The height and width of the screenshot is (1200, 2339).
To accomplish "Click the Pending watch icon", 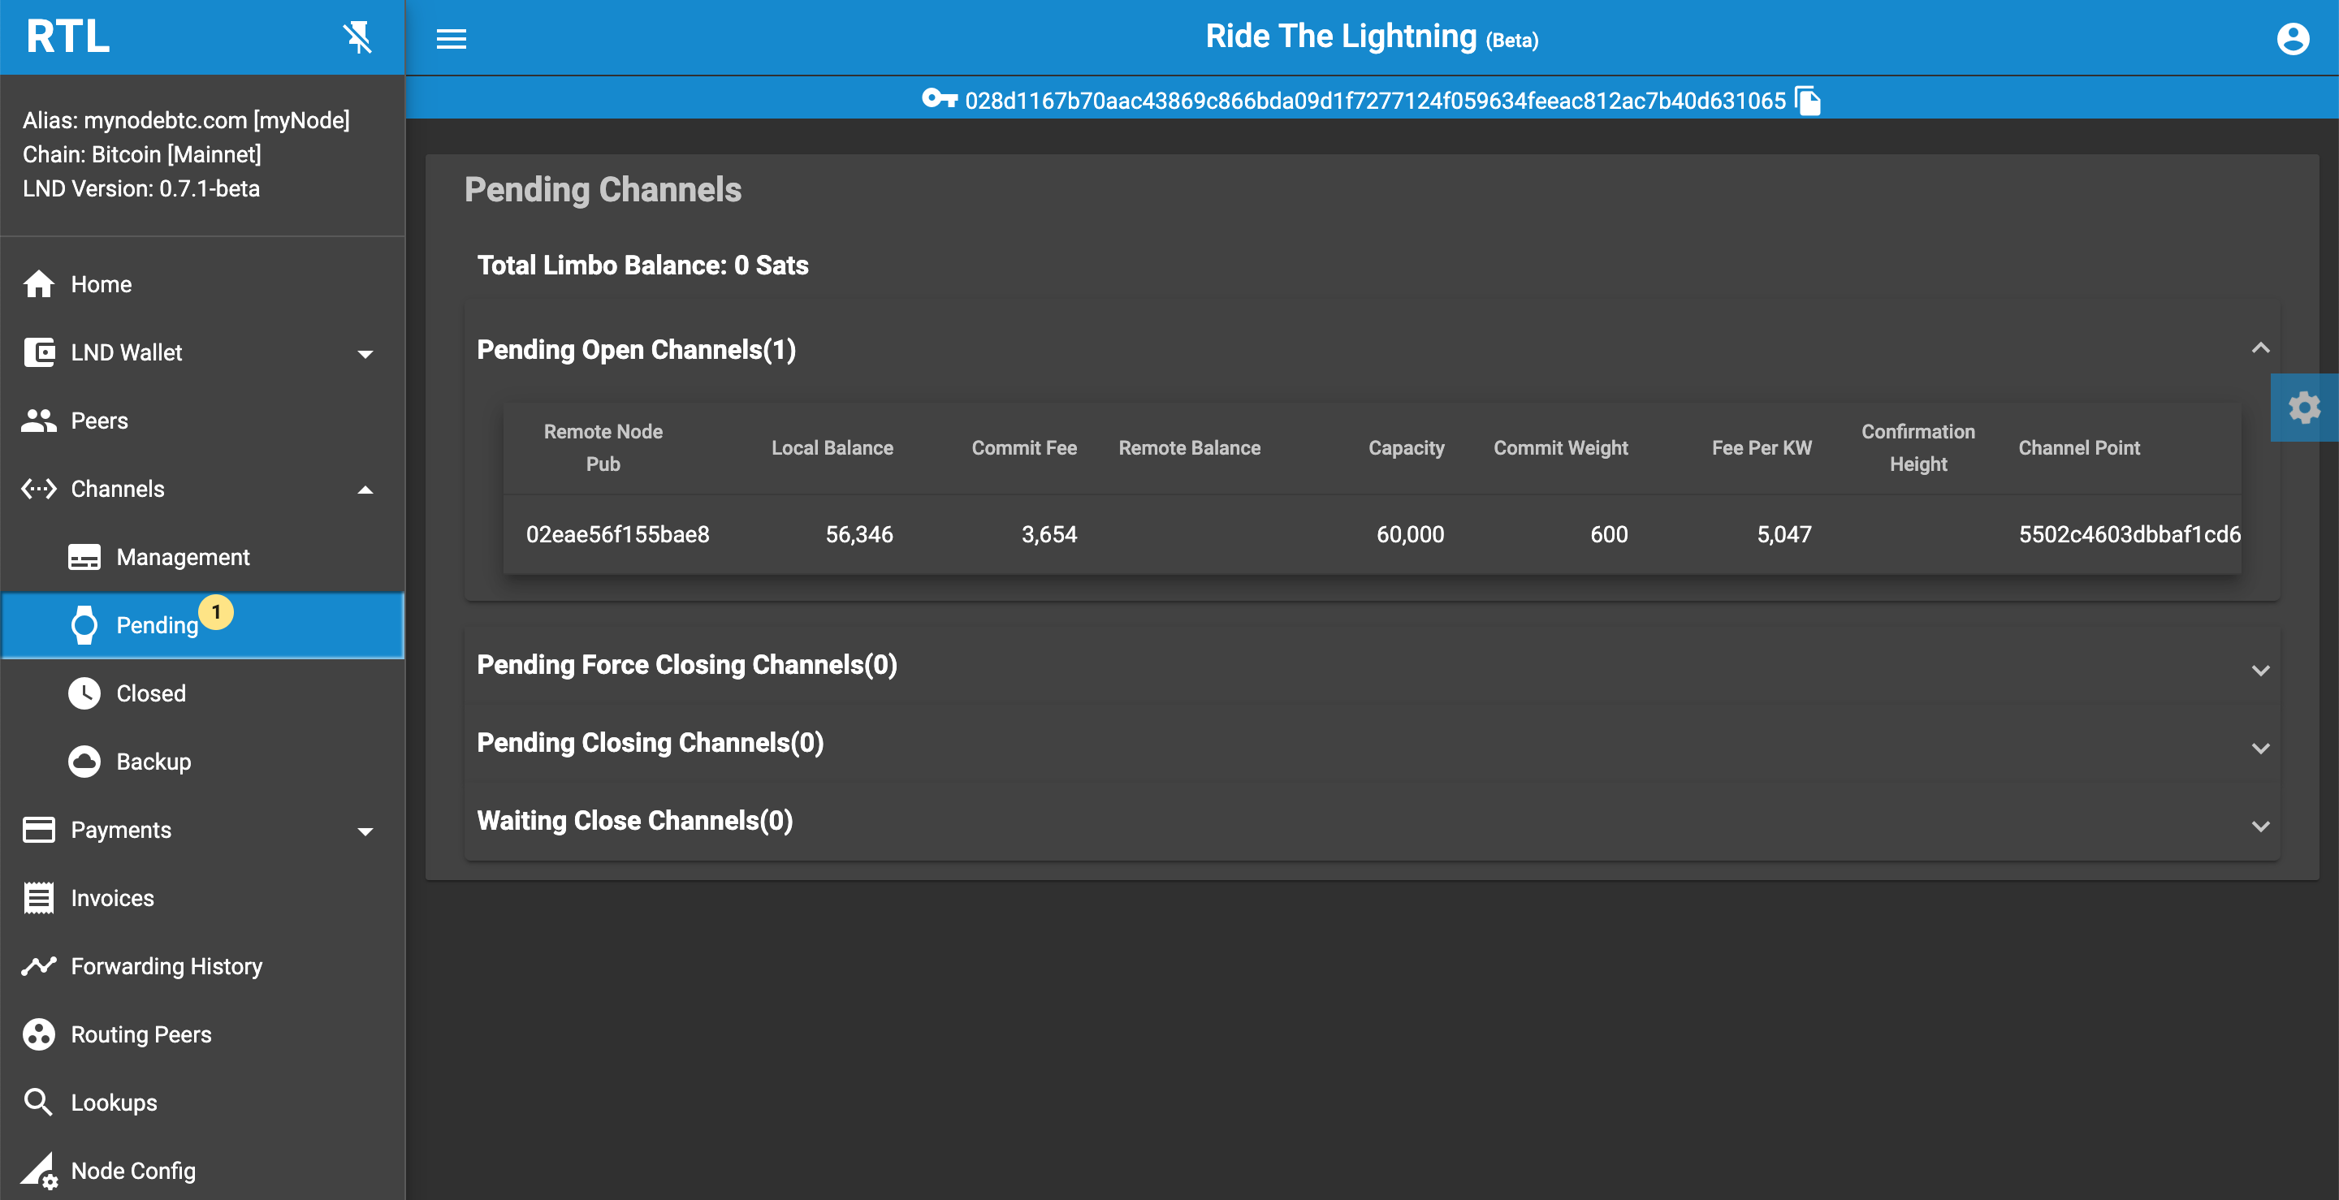I will [84, 625].
